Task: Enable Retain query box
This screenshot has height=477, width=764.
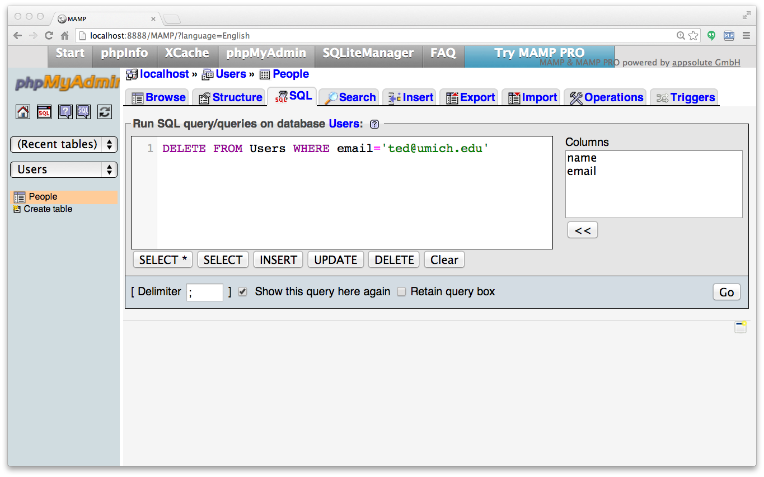Action: point(401,291)
